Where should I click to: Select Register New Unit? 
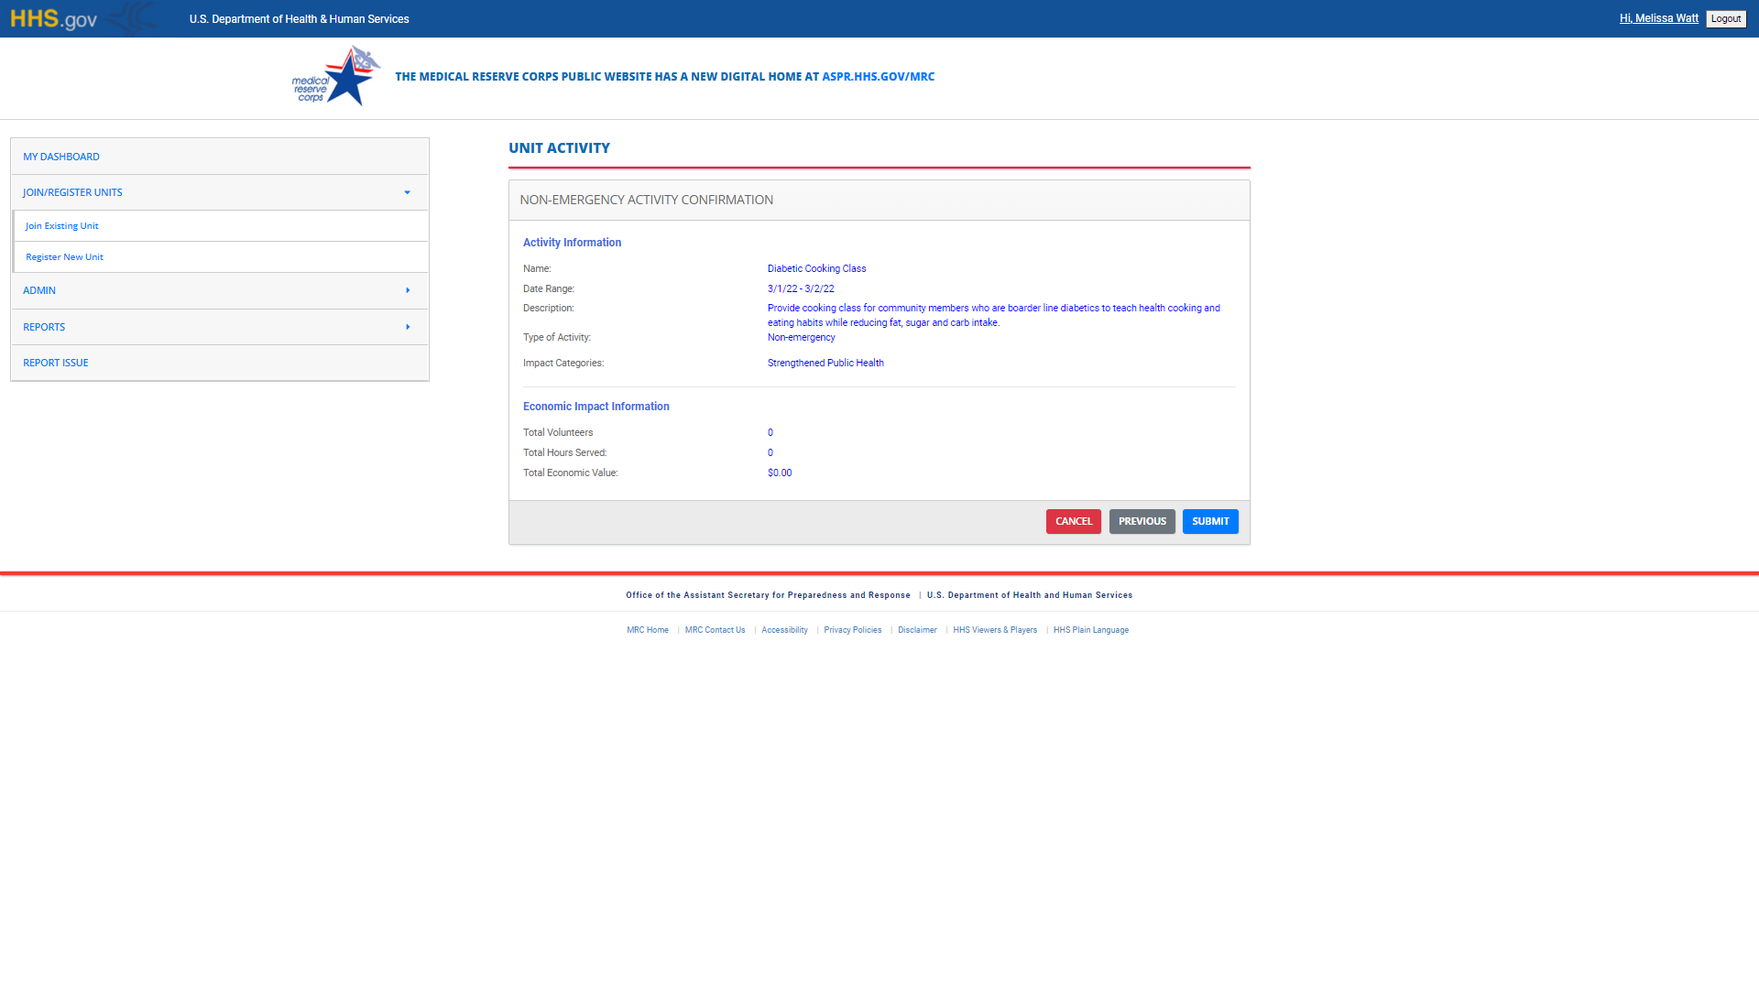[64, 257]
